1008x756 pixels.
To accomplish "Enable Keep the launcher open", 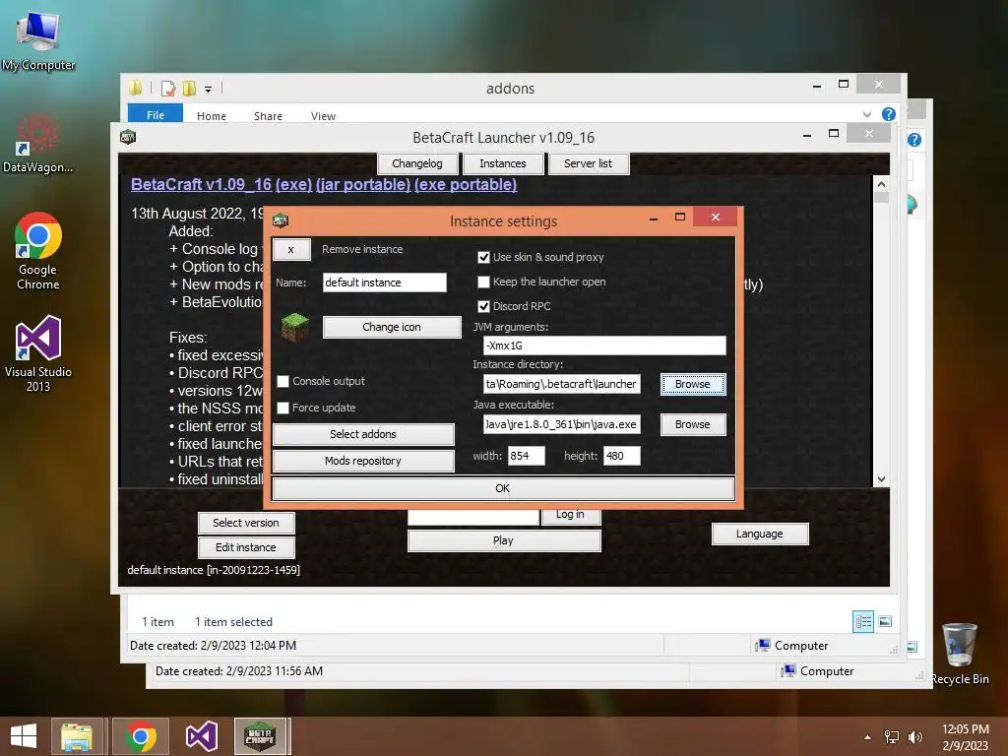I will pos(483,282).
